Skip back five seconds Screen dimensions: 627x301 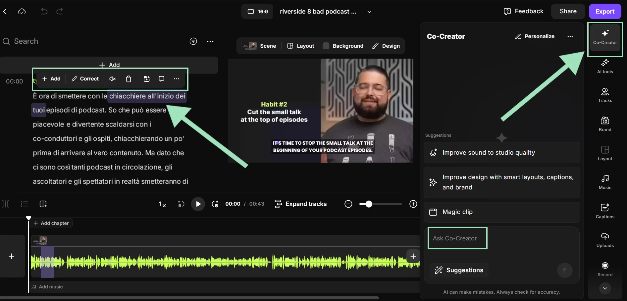(181, 204)
